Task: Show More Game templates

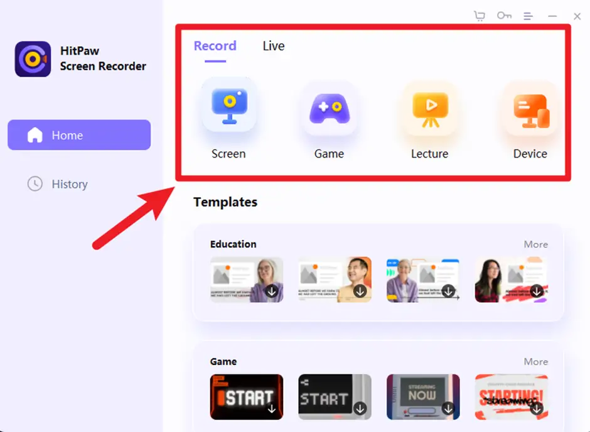Action: (x=536, y=362)
